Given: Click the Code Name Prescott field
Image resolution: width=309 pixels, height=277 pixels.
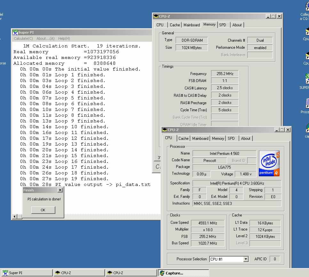Looking at the screenshot, I should pyautogui.click(x=210, y=160).
